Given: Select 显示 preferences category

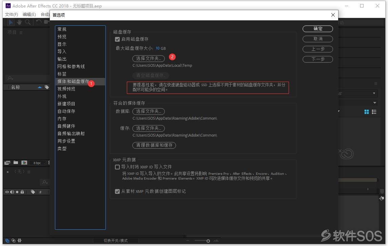Looking at the screenshot, I should click(x=80, y=44).
